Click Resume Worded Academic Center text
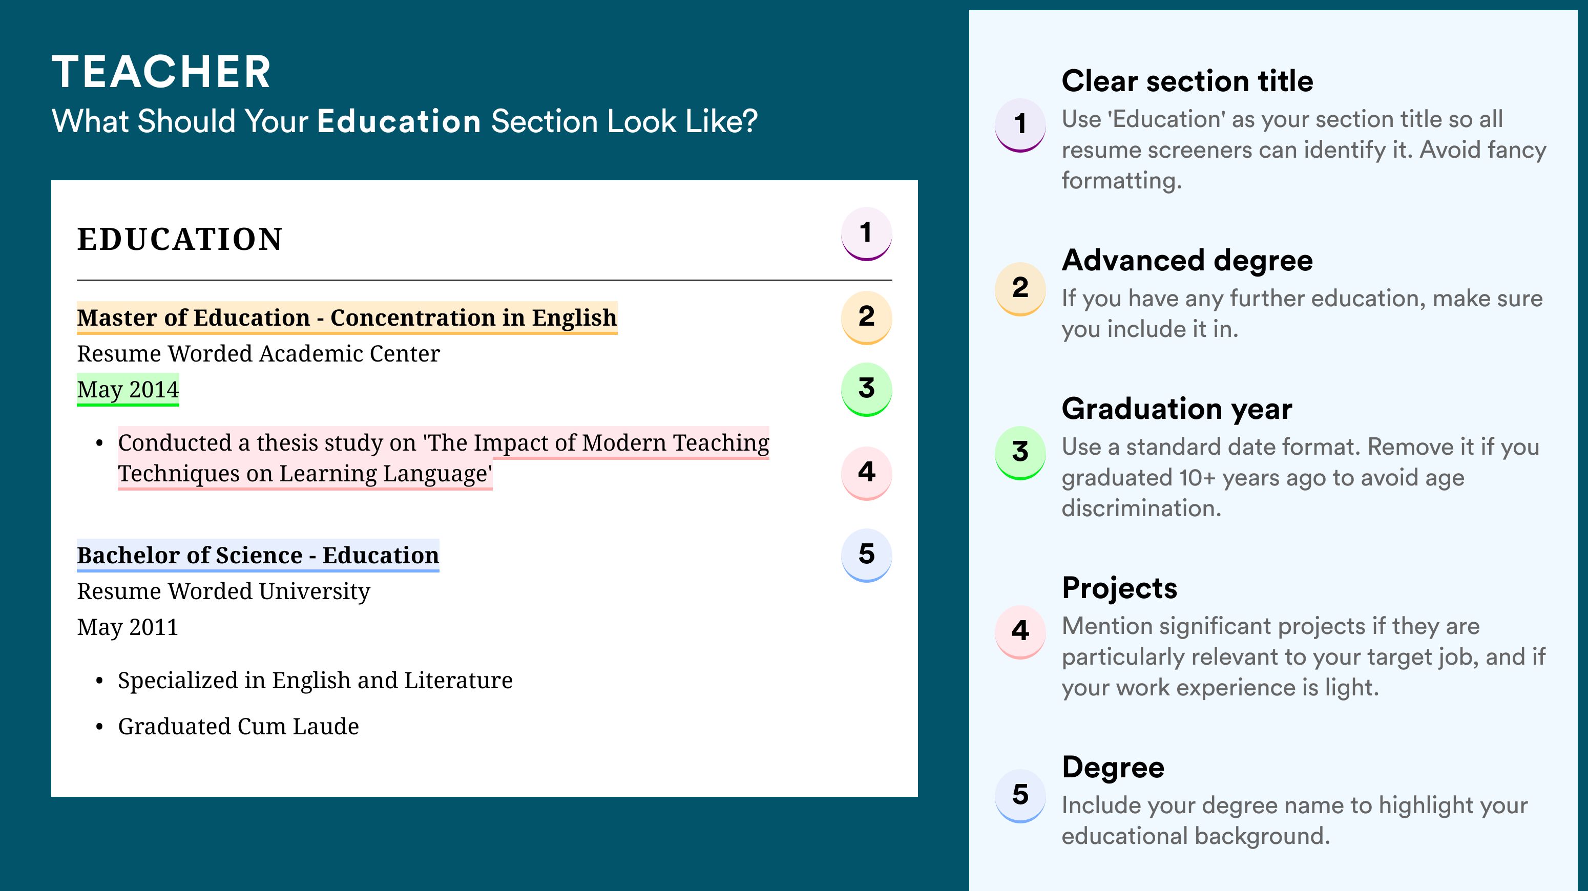The height and width of the screenshot is (891, 1588). pos(258,354)
